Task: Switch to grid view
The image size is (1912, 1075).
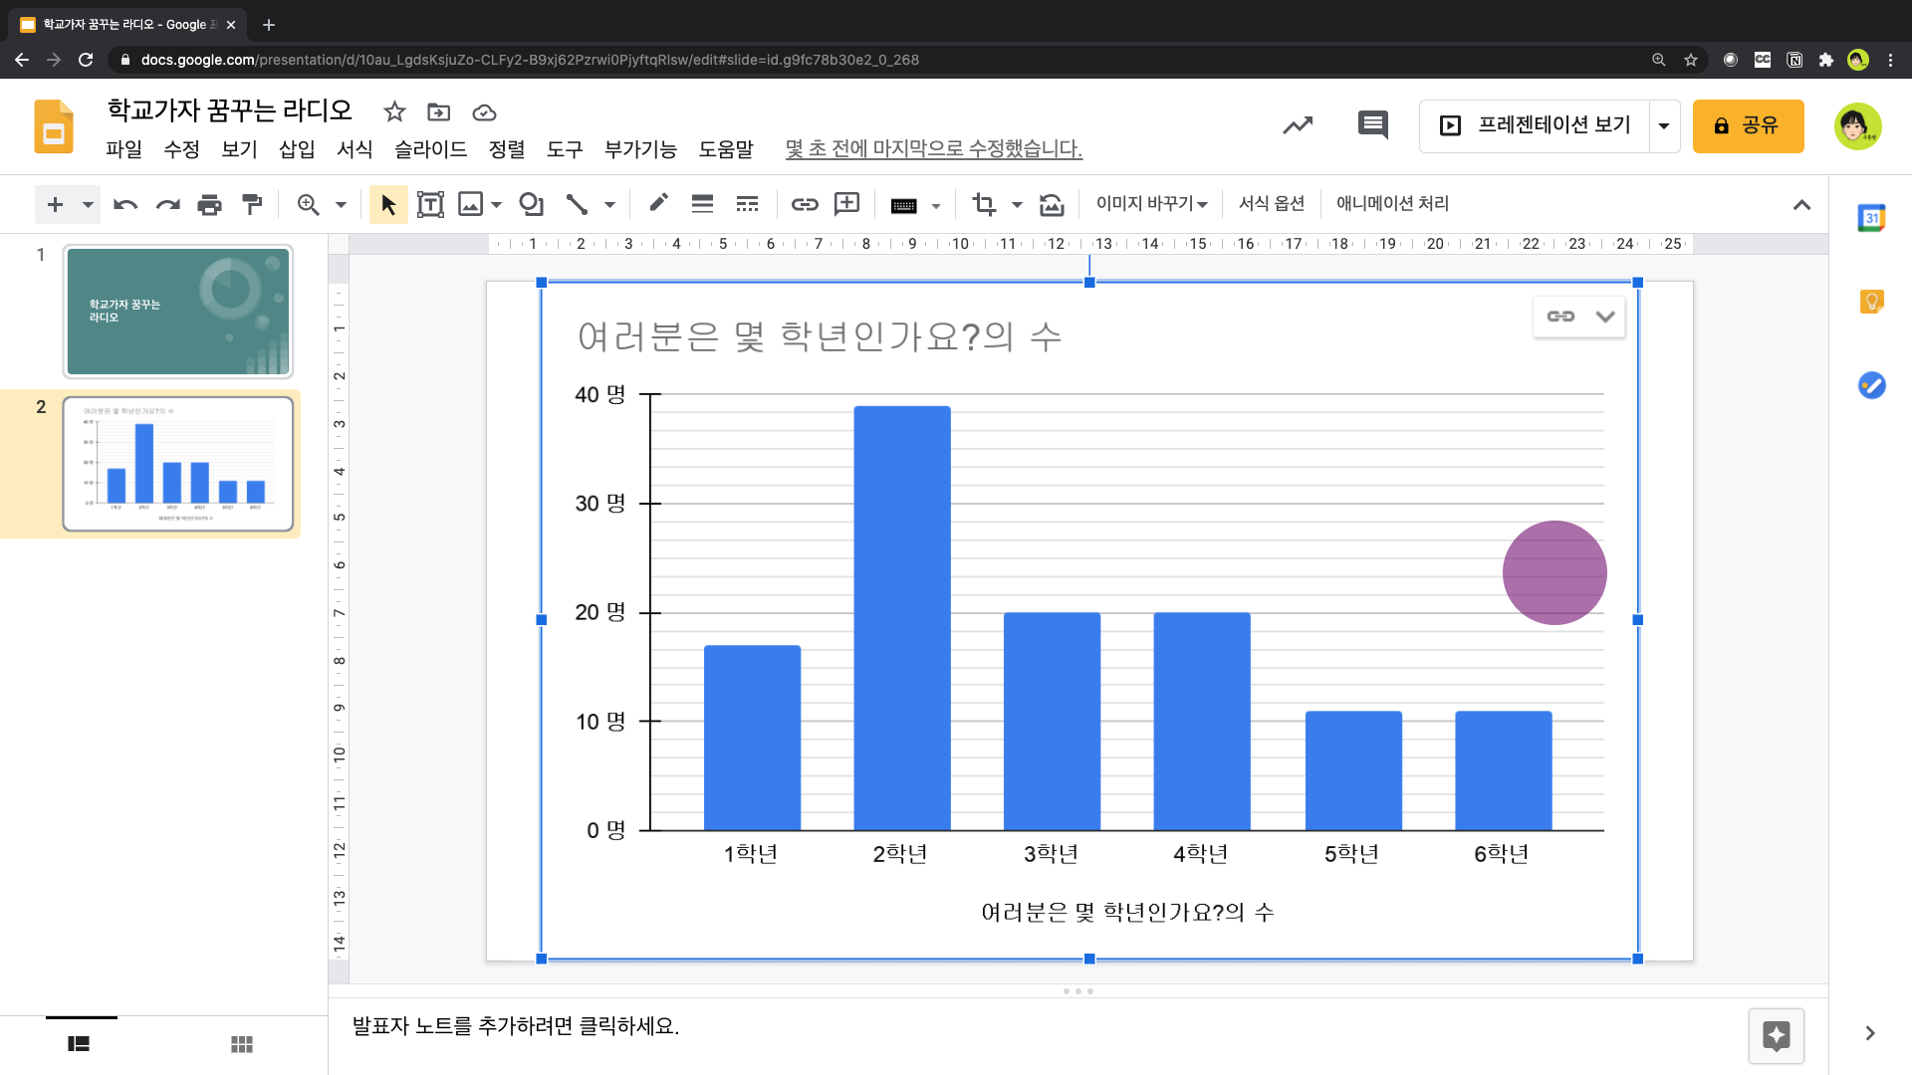Action: point(242,1044)
